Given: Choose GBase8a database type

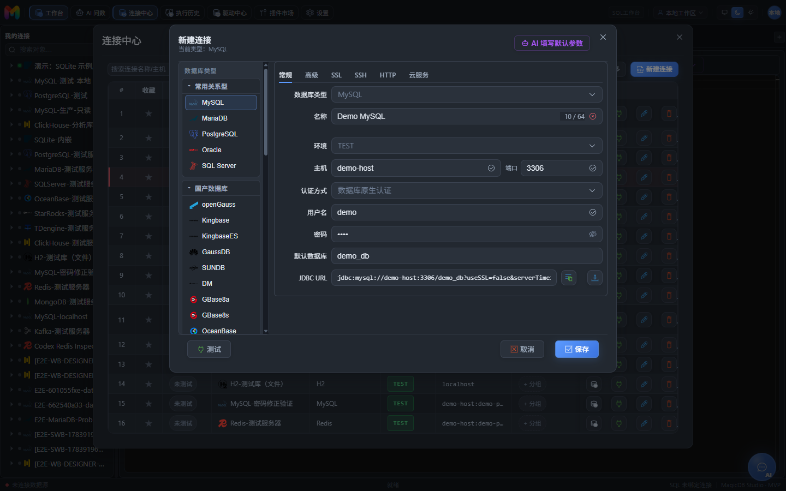Looking at the screenshot, I should click(x=221, y=300).
